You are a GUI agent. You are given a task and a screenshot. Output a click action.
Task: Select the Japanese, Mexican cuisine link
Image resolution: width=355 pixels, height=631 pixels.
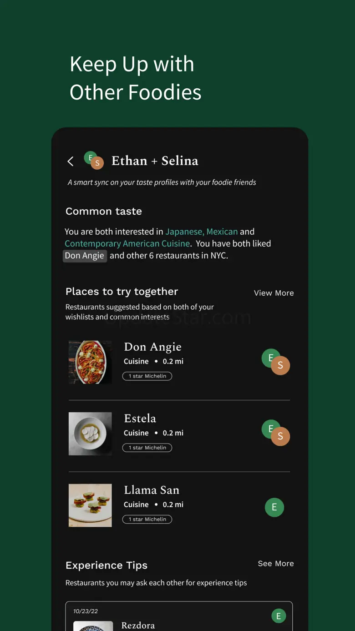[x=202, y=232]
